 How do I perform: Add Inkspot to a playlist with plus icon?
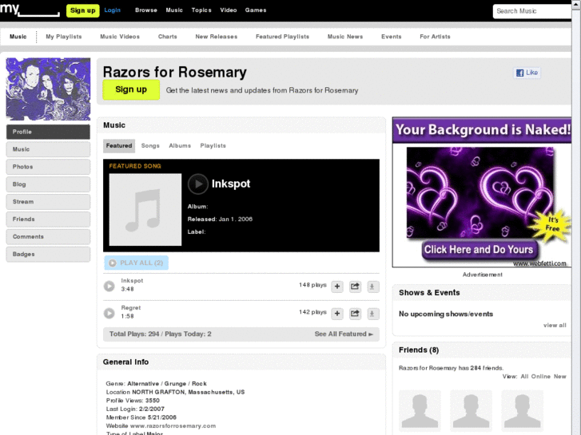(336, 287)
